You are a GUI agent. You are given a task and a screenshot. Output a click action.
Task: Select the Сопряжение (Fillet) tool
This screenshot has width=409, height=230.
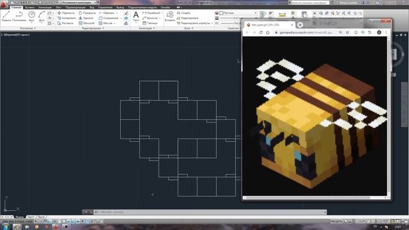[x=109, y=18]
